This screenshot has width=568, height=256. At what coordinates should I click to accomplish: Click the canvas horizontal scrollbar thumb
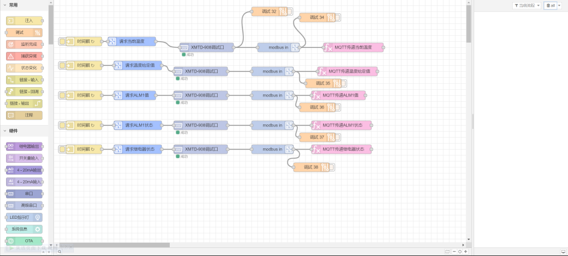coord(114,245)
